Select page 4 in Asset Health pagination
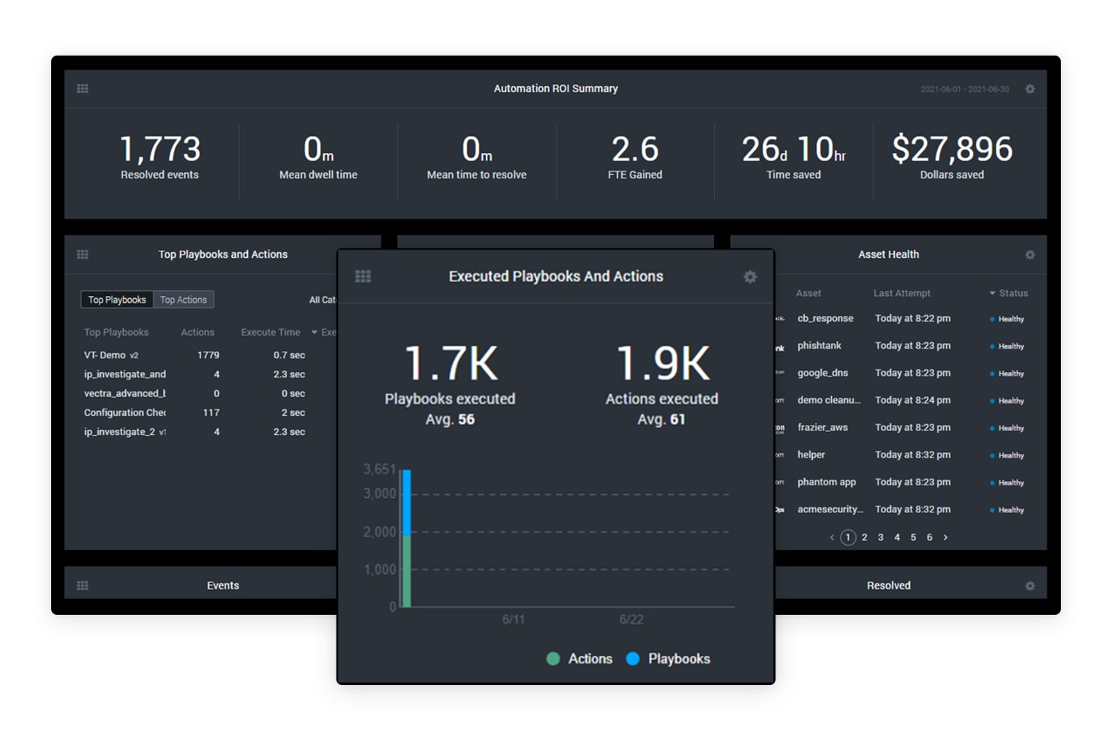This screenshot has height=731, width=1112. [x=897, y=537]
